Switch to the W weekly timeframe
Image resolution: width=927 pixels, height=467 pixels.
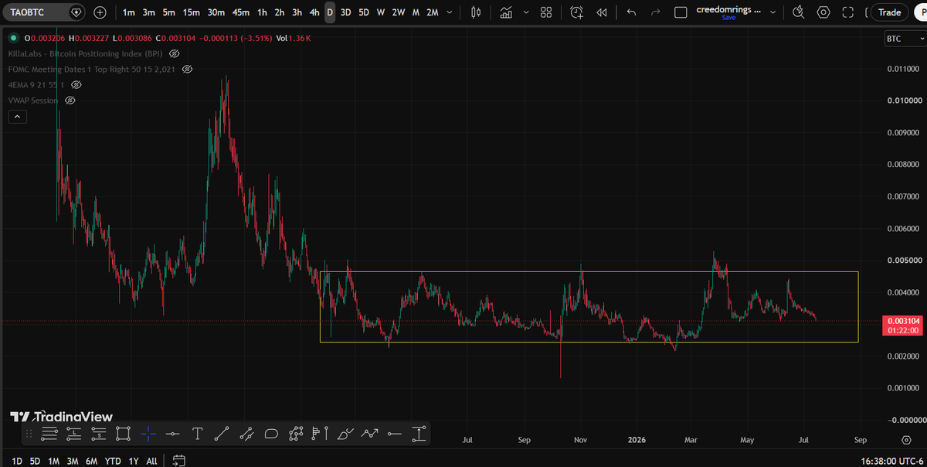point(381,12)
